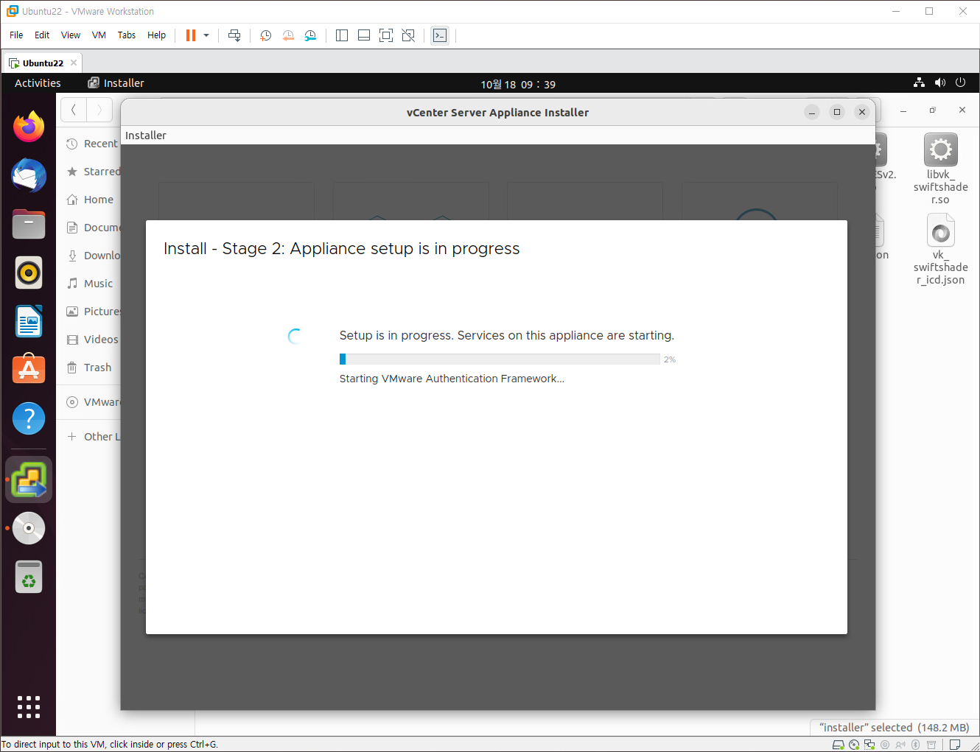Select the vk_swiftshader_icd.json file icon

coord(940,231)
